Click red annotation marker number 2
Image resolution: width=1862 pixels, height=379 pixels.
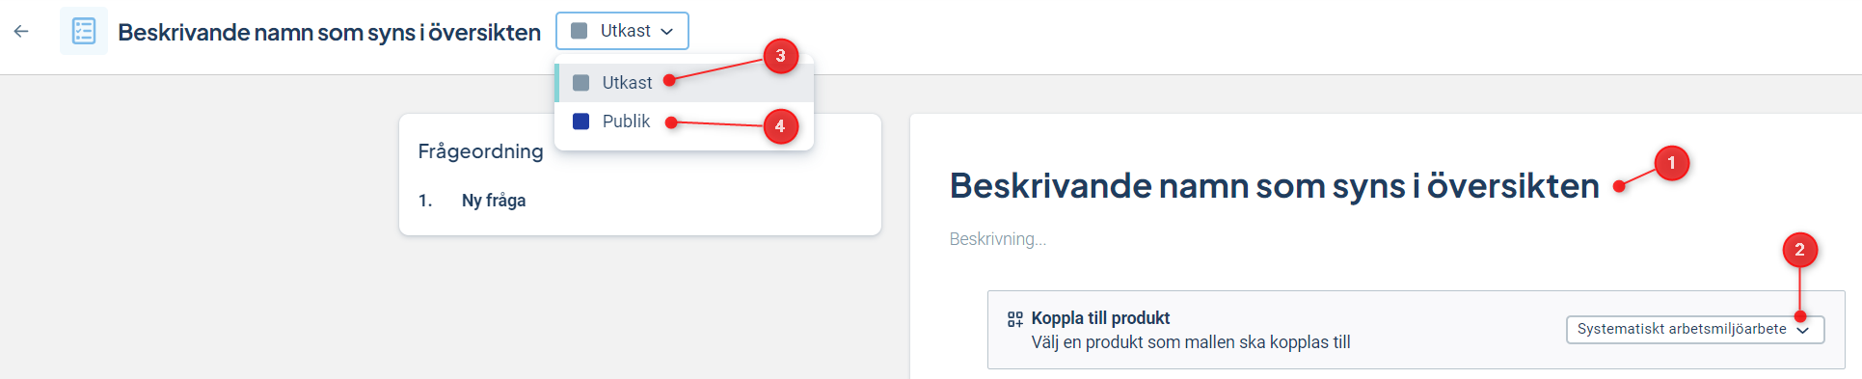pyautogui.click(x=1799, y=250)
